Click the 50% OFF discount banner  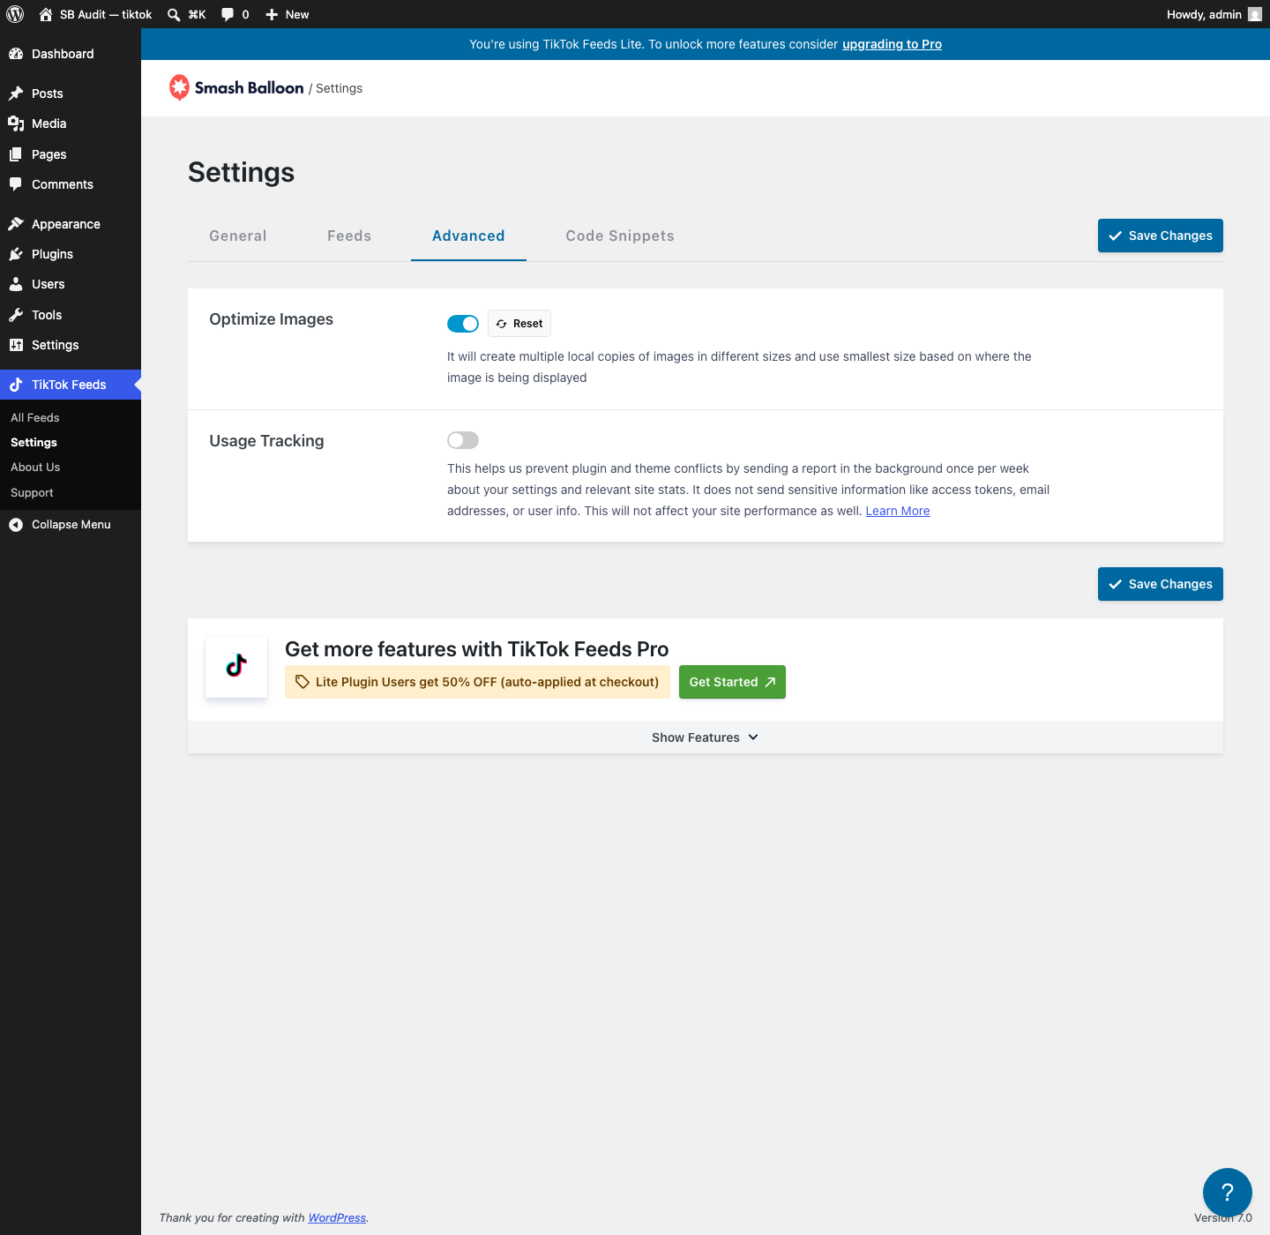pos(477,682)
